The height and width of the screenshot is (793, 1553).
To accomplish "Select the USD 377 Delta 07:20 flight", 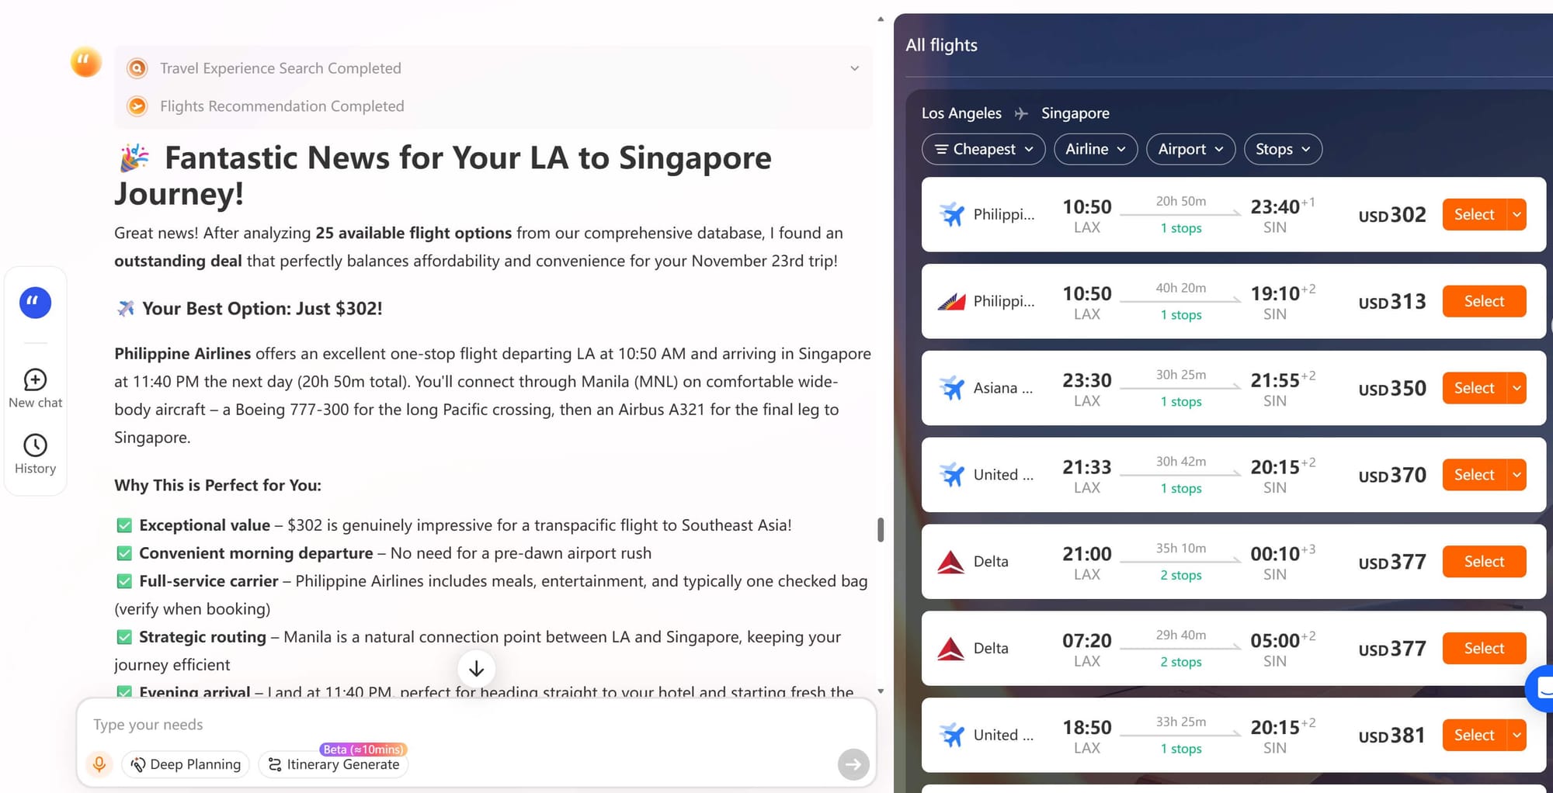I will click(x=1483, y=649).
